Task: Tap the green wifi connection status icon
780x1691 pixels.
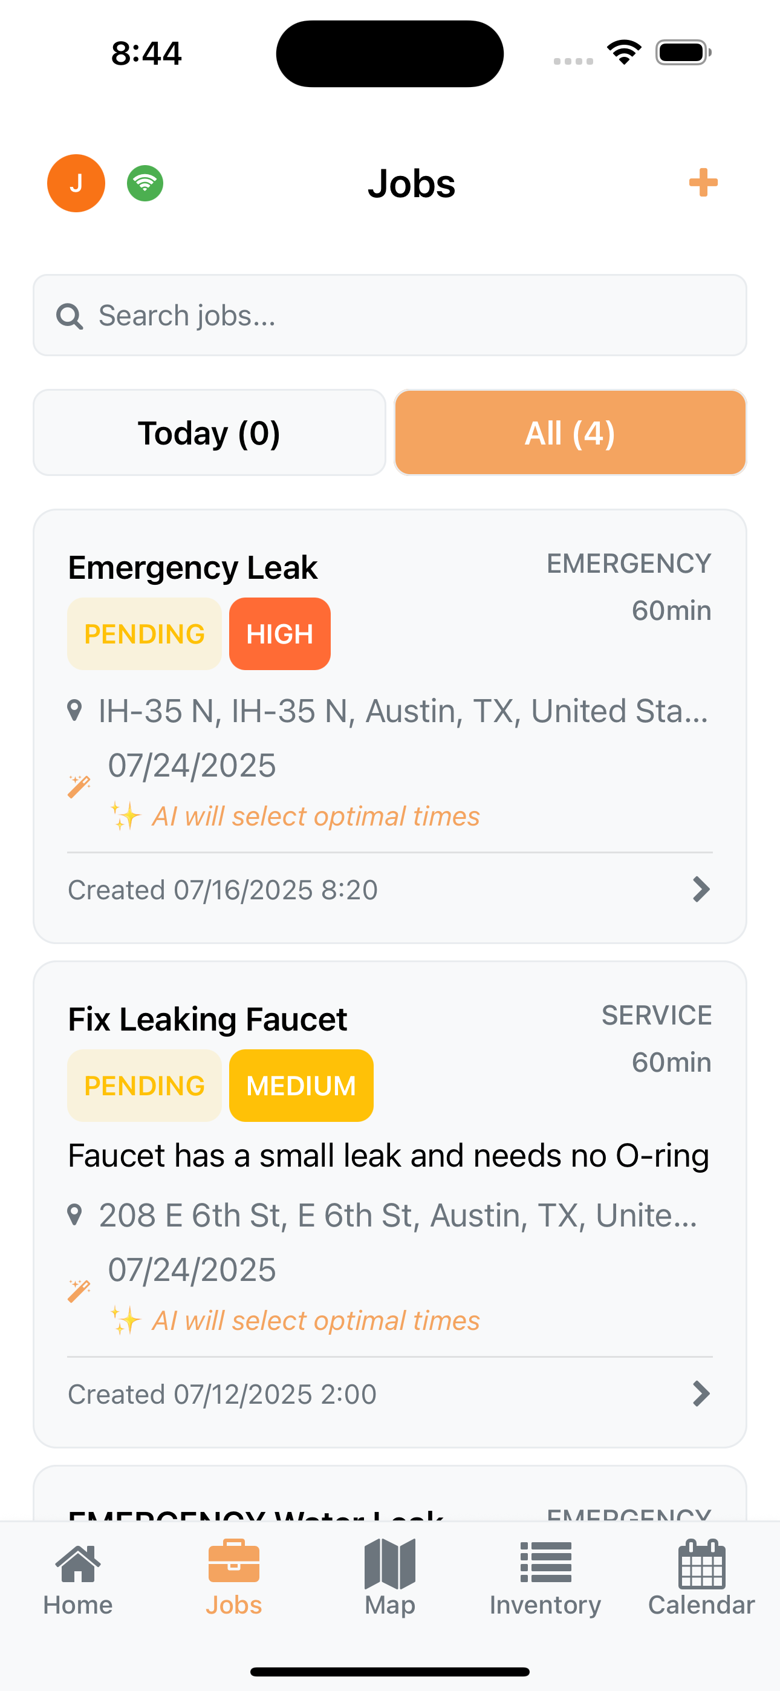Action: click(x=145, y=183)
